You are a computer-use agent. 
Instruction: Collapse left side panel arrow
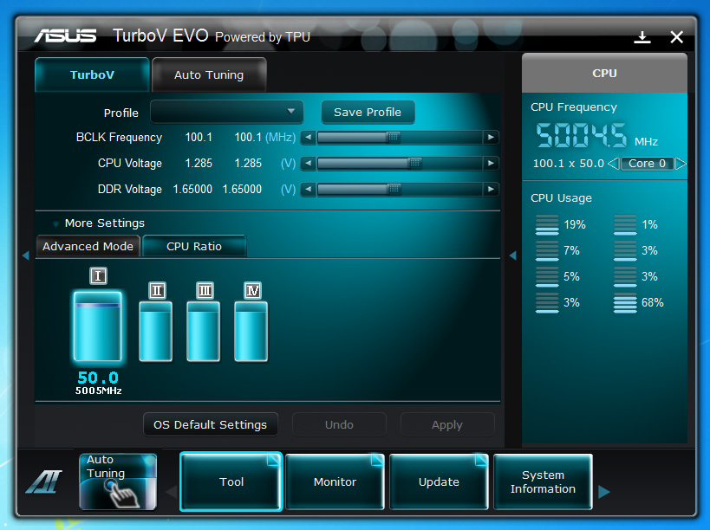[26, 255]
